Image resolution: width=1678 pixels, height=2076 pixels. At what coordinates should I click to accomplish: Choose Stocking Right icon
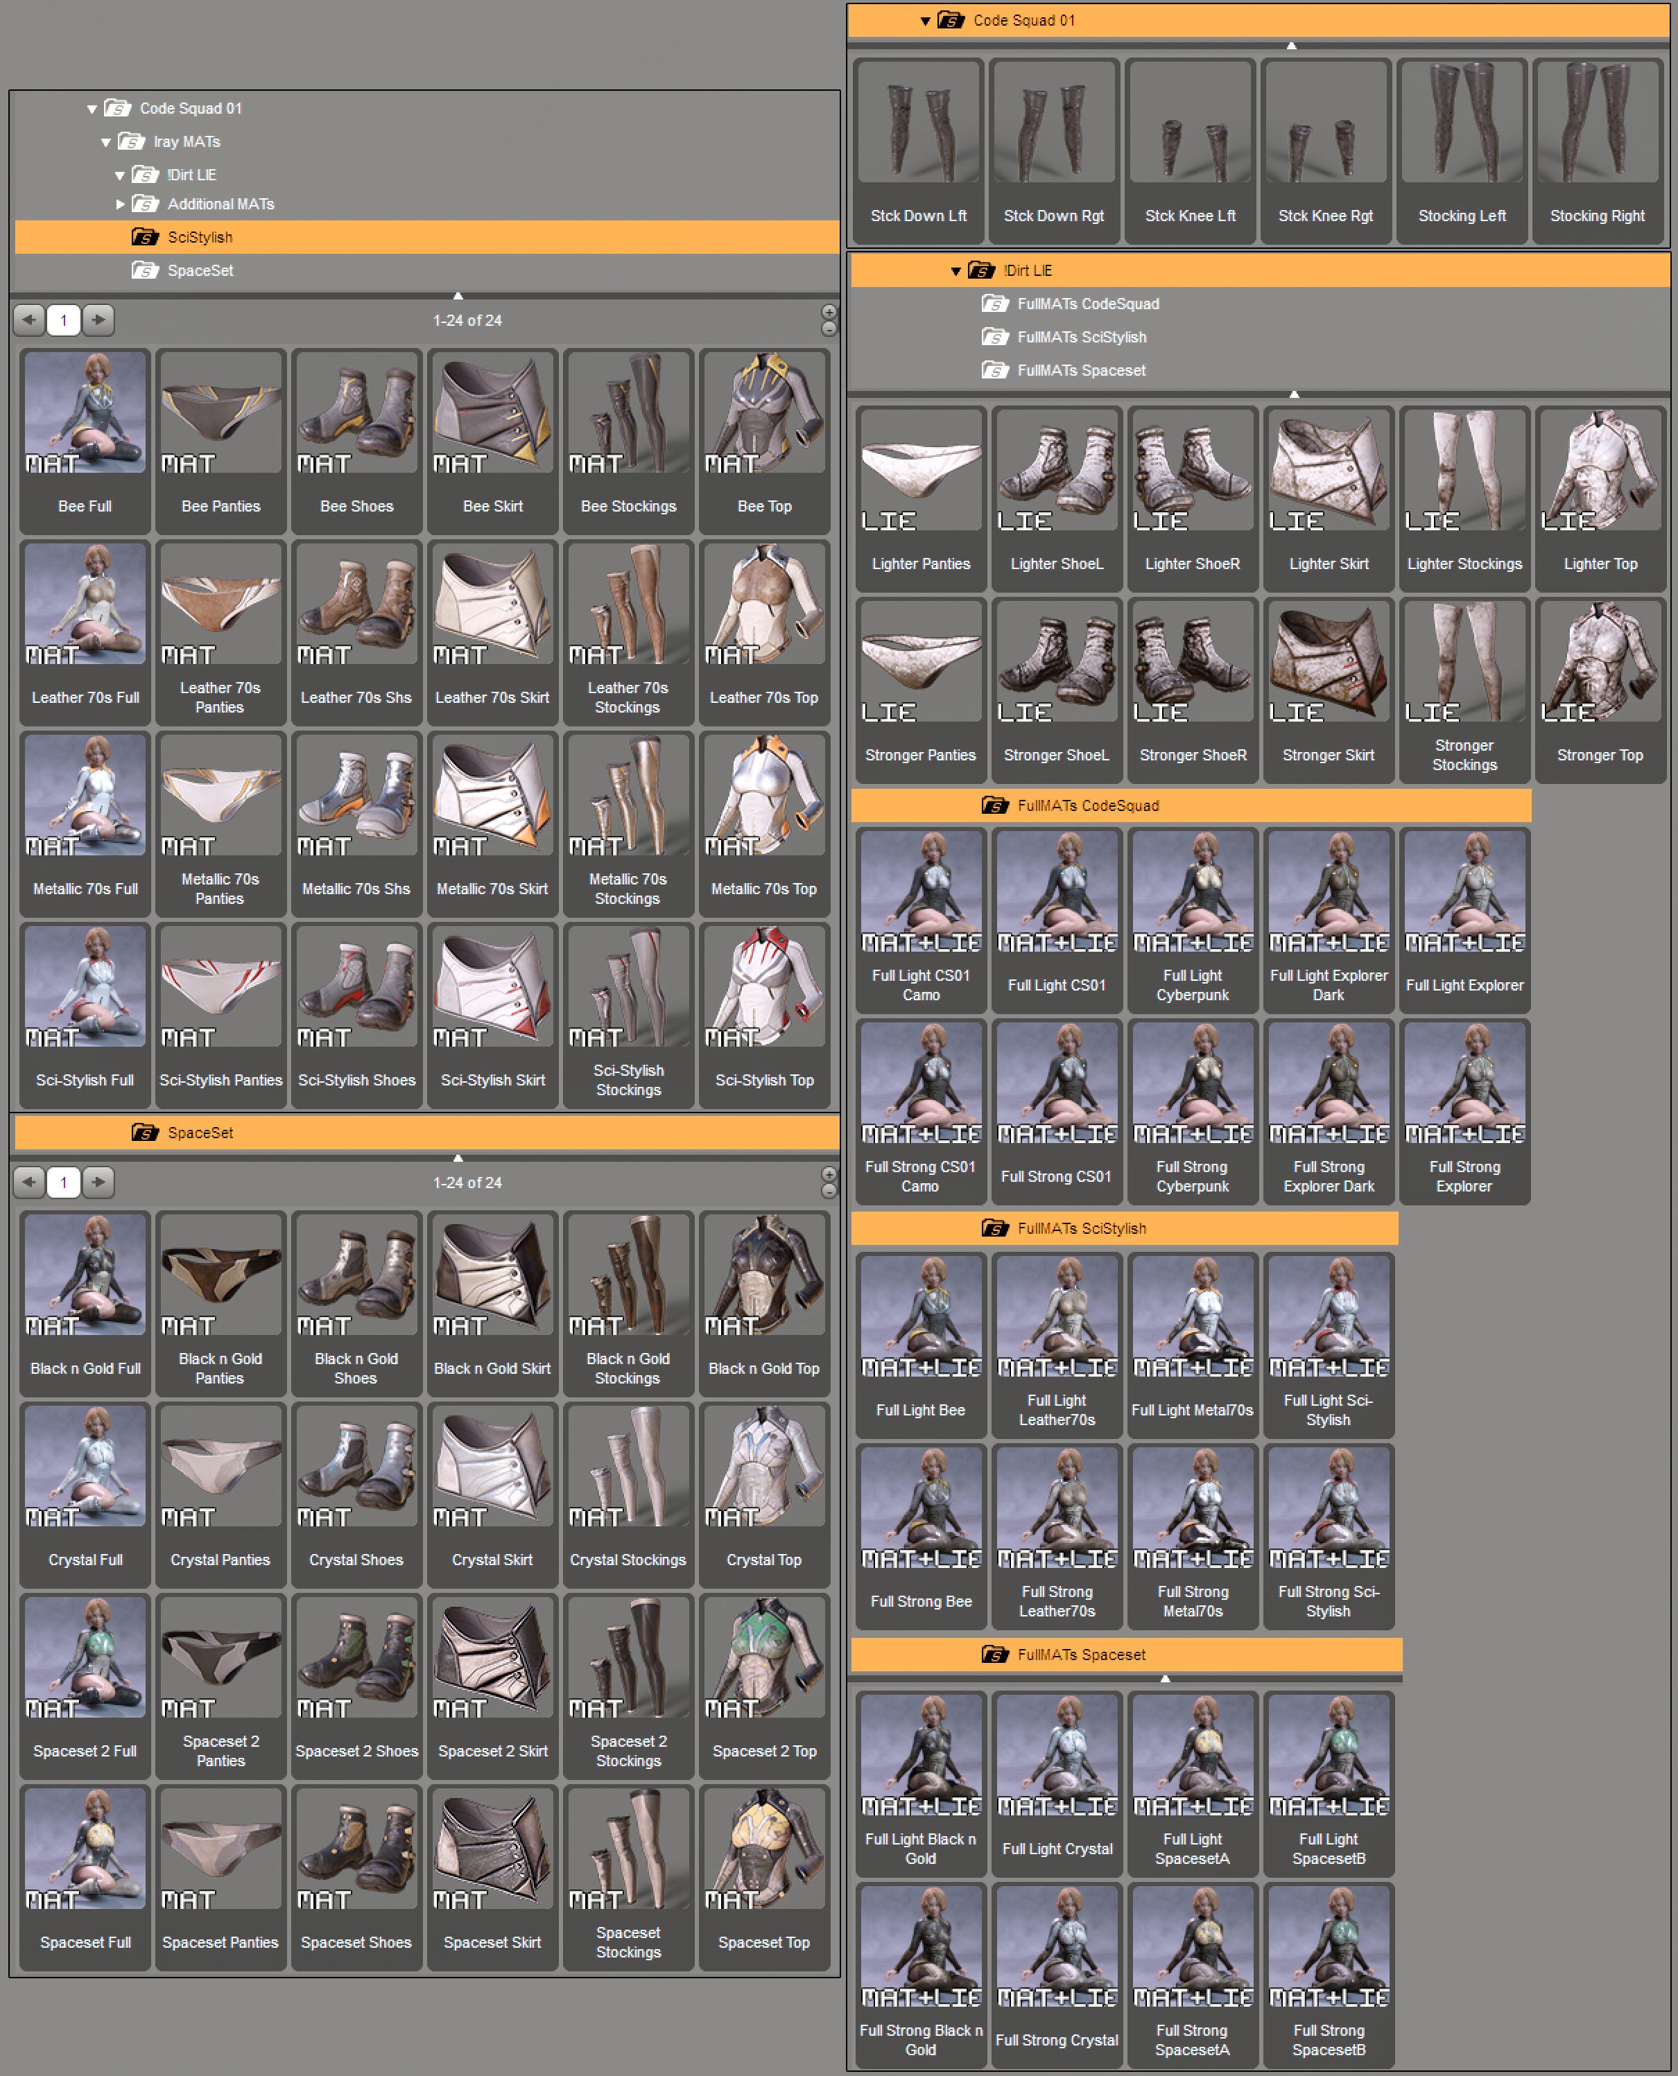pyautogui.click(x=1598, y=150)
